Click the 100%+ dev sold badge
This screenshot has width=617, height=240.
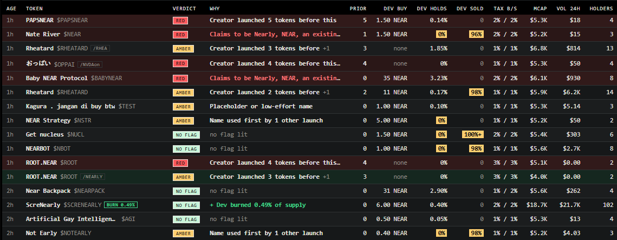tap(472, 134)
